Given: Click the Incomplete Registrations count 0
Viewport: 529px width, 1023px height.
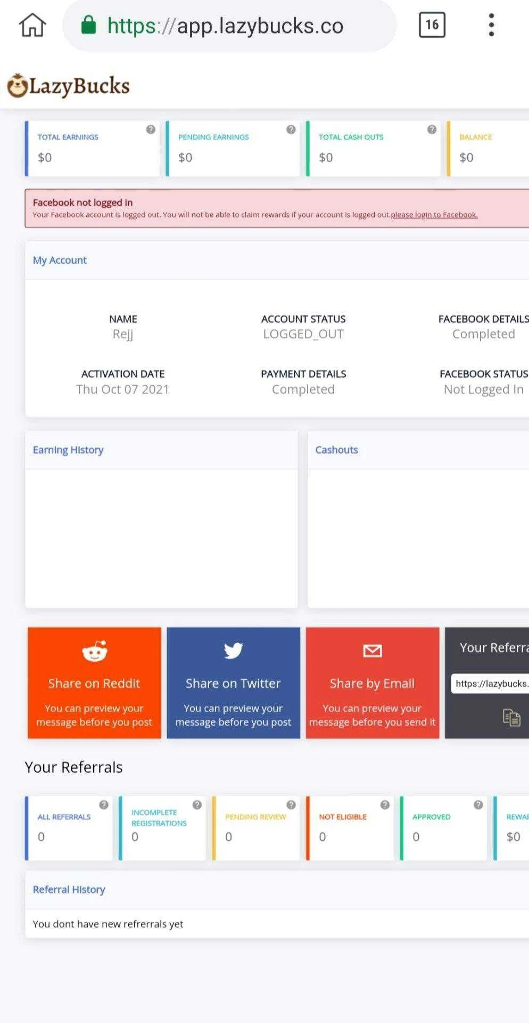Looking at the screenshot, I should (135, 837).
